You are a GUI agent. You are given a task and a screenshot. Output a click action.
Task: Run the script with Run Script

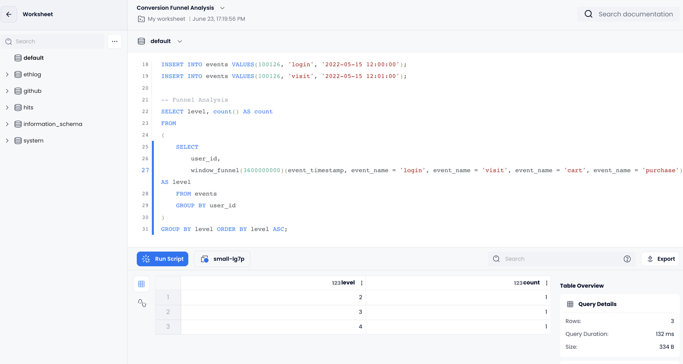click(162, 259)
